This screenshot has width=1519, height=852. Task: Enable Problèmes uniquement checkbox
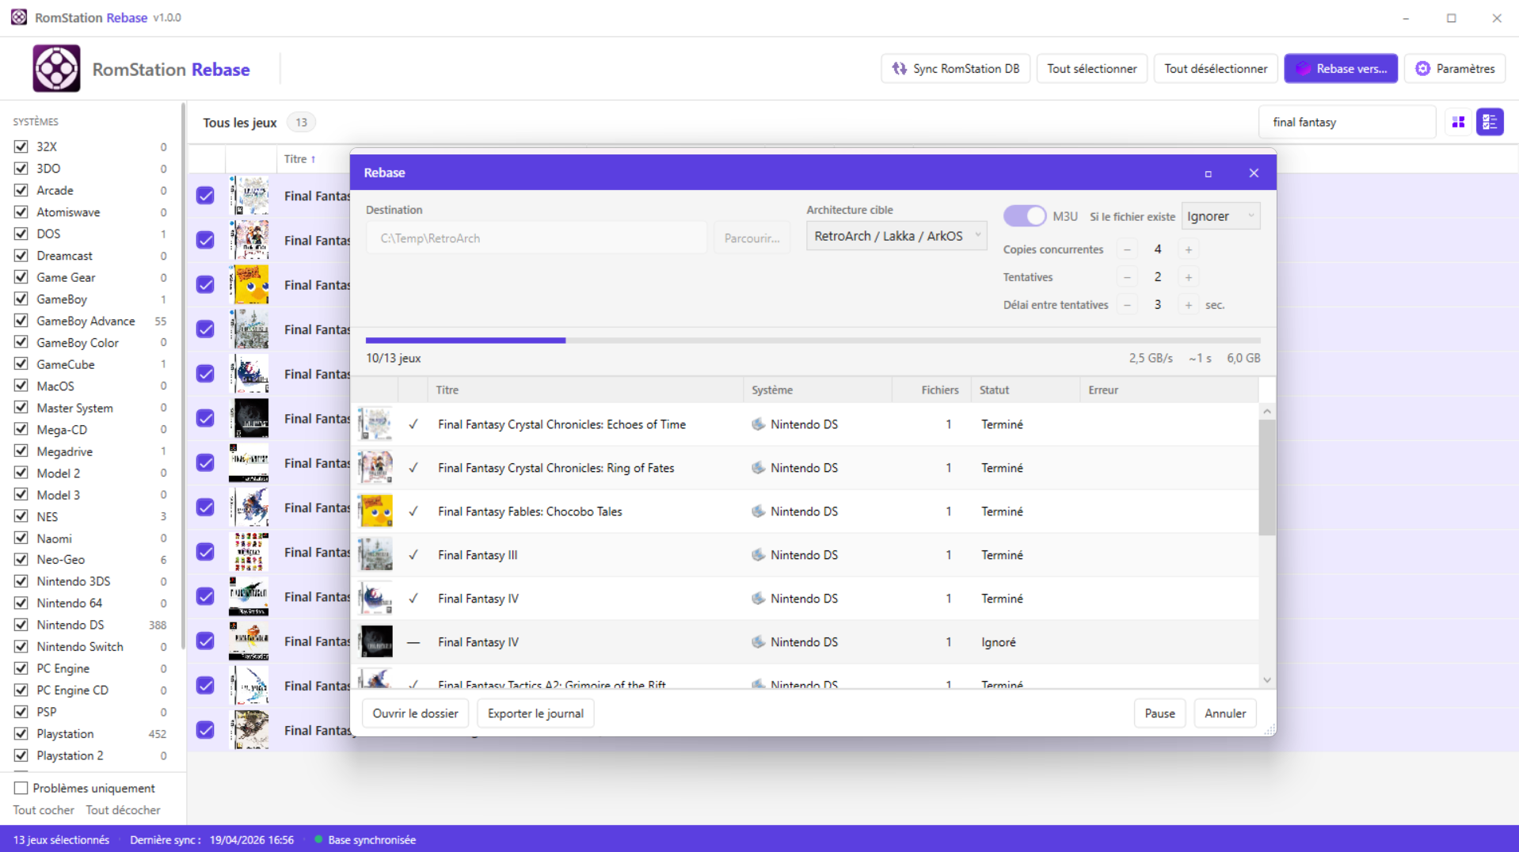pyautogui.click(x=21, y=788)
